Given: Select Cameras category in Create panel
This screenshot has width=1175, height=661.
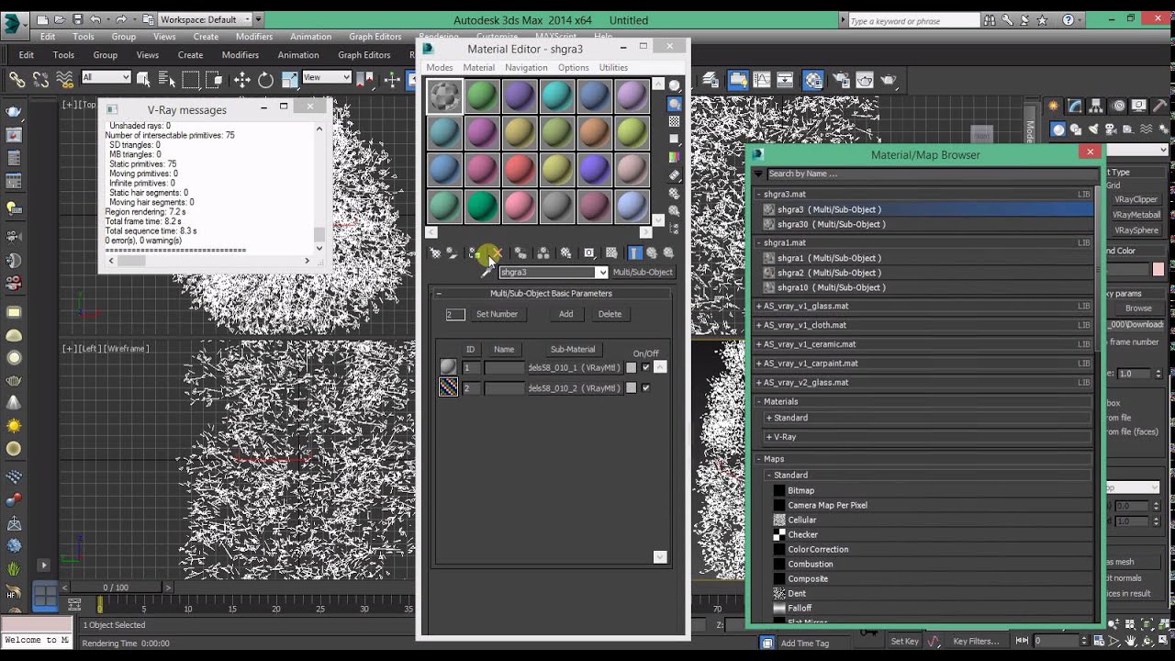Looking at the screenshot, I should point(1109,129).
